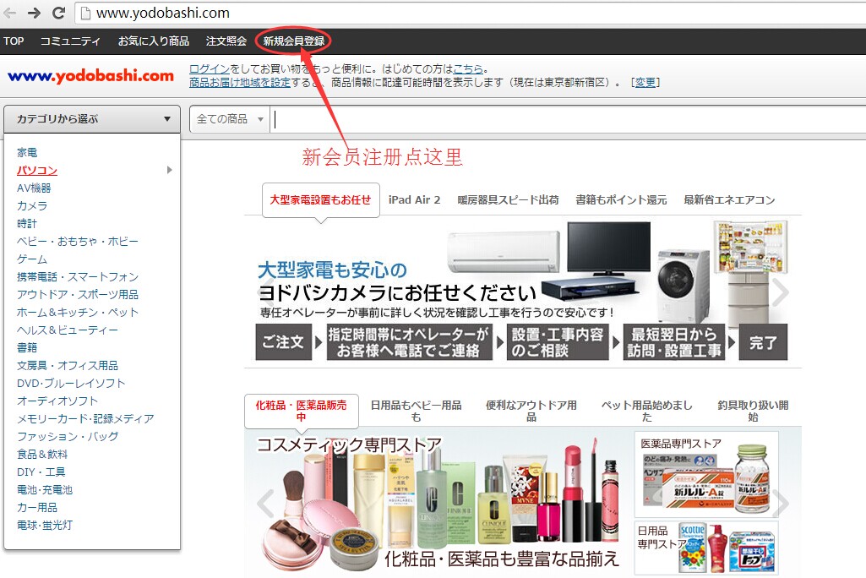Open the 注文照会 menu item
This screenshot has width=866, height=578.
(x=226, y=41)
